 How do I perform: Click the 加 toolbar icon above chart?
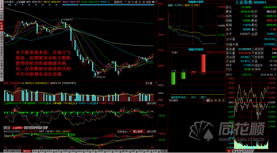tap(129, 2)
